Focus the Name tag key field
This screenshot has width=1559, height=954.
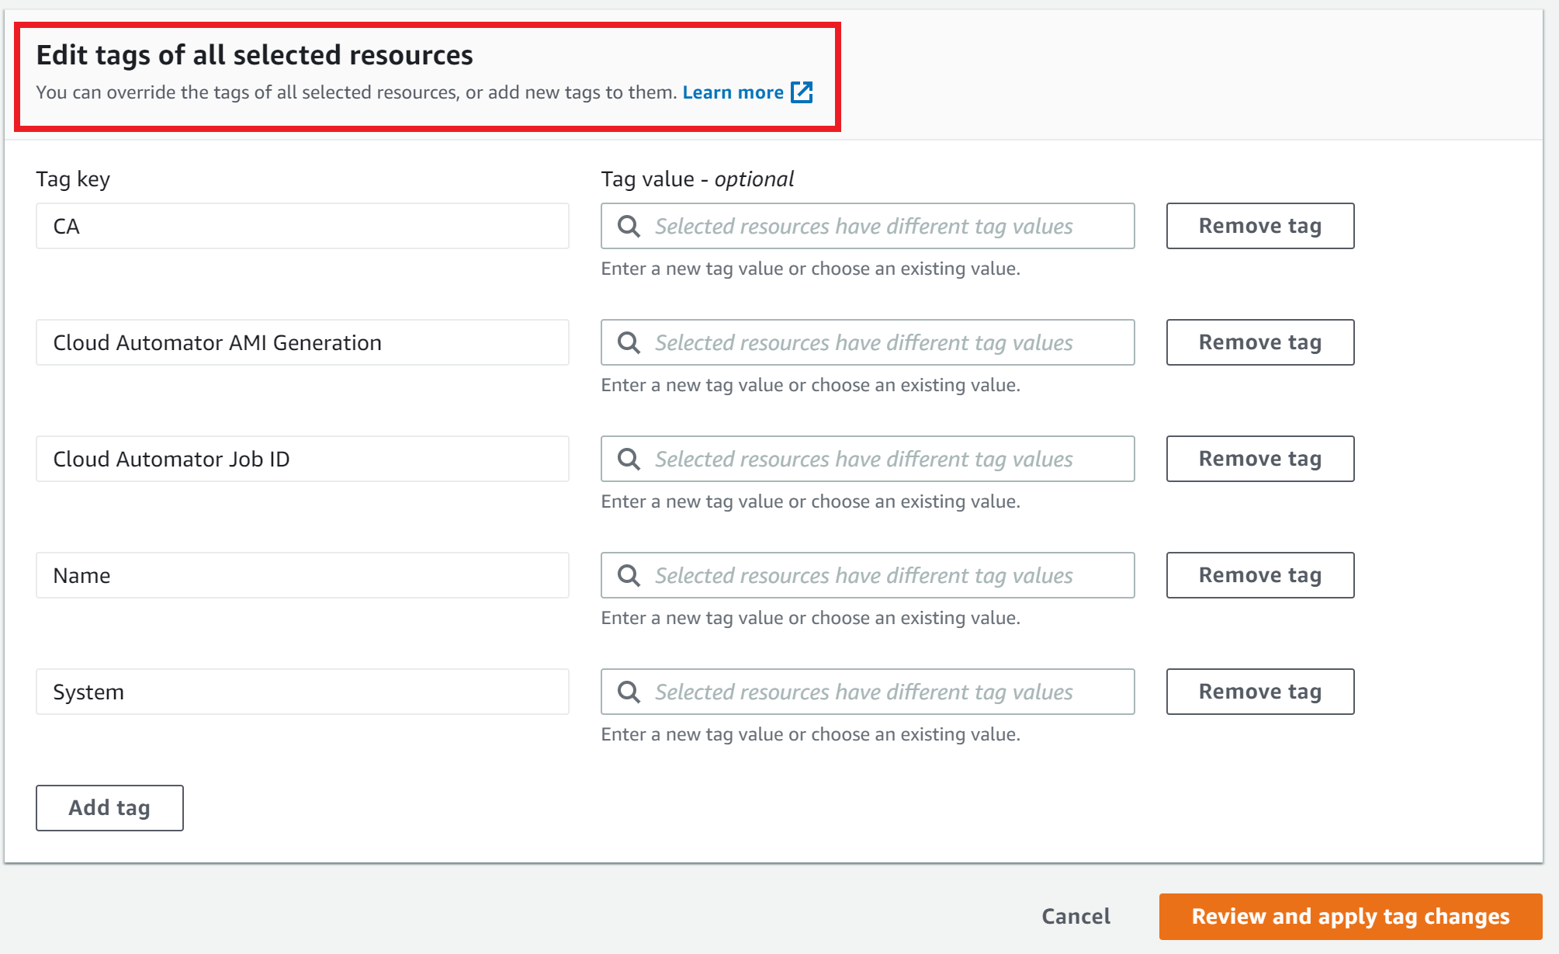click(302, 575)
